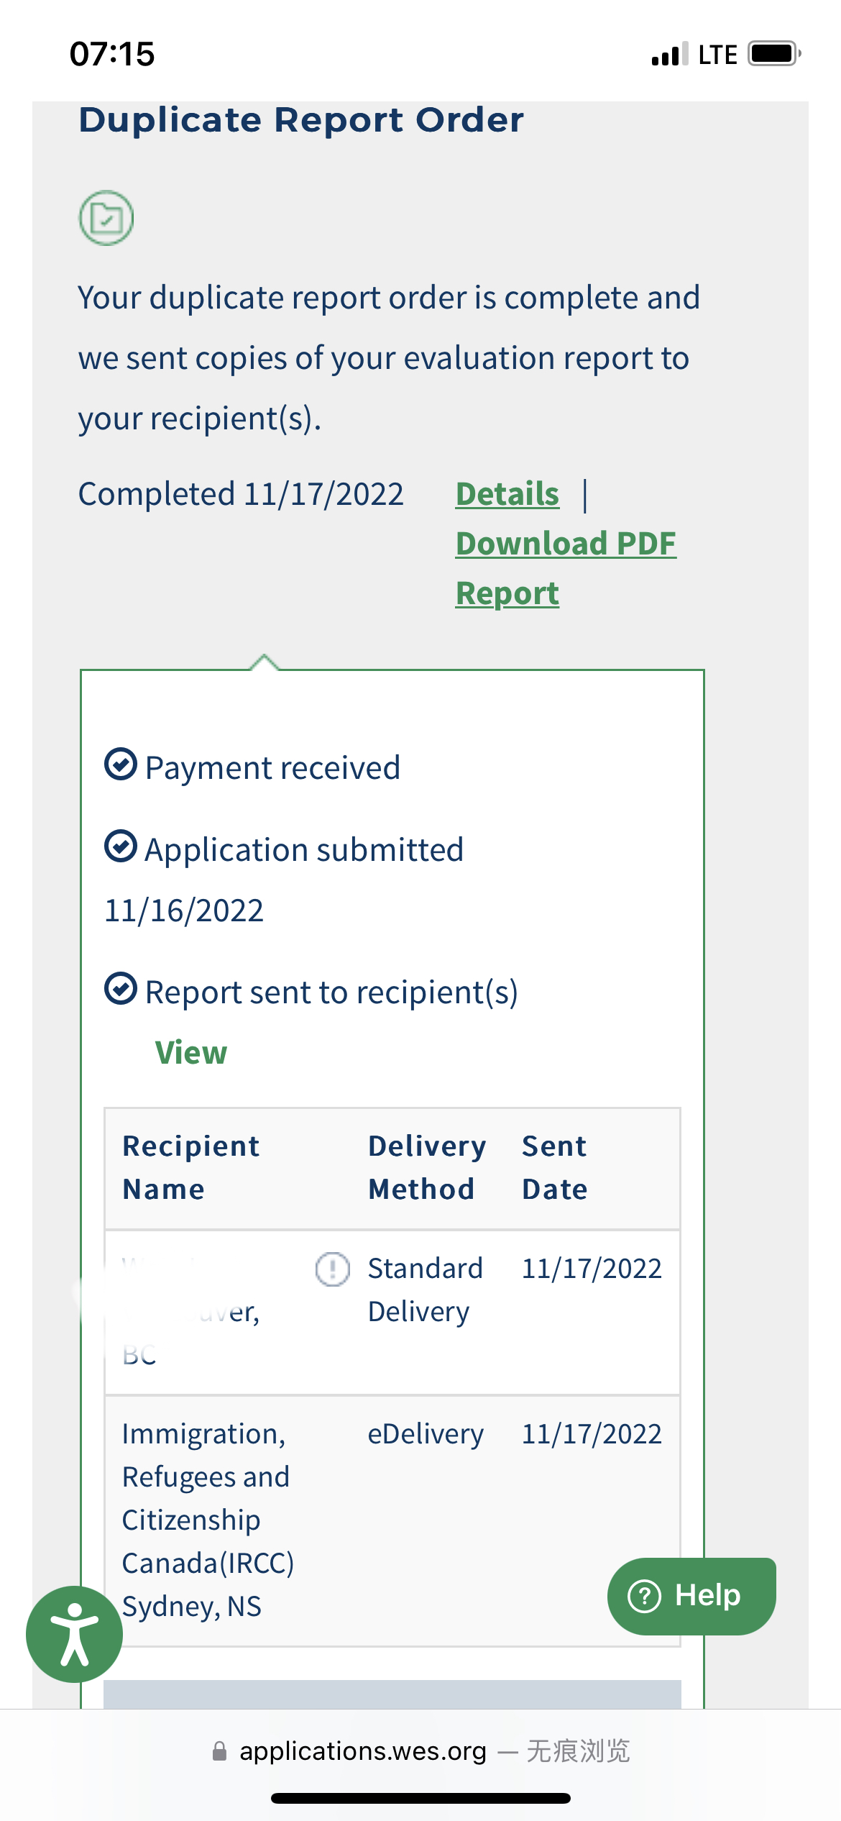
Task: Click the lock icon in address bar
Action: coord(220,1751)
